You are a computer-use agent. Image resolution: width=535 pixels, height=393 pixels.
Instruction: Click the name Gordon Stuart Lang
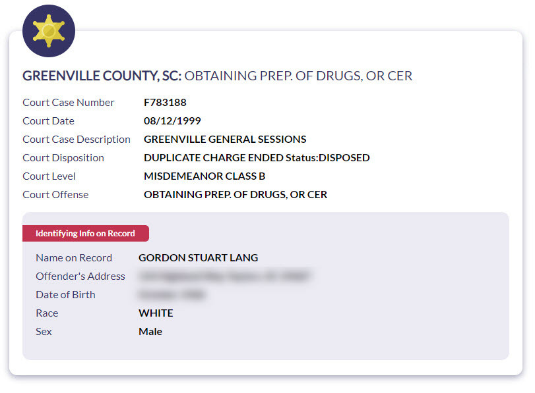coord(198,258)
